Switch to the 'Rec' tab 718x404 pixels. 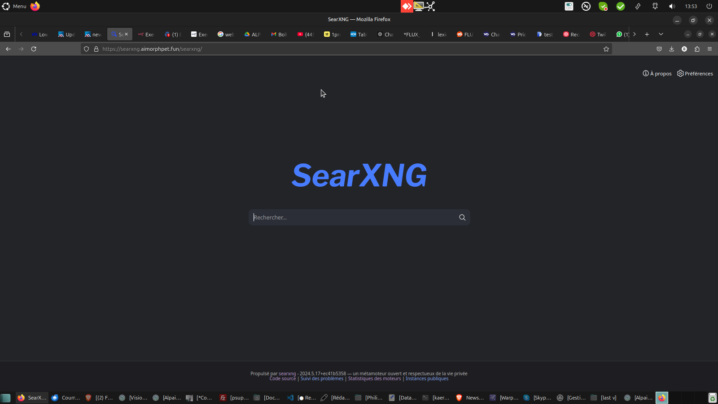pos(571,34)
